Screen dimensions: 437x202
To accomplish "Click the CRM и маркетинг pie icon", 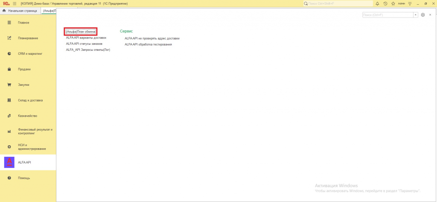I will [9, 53].
